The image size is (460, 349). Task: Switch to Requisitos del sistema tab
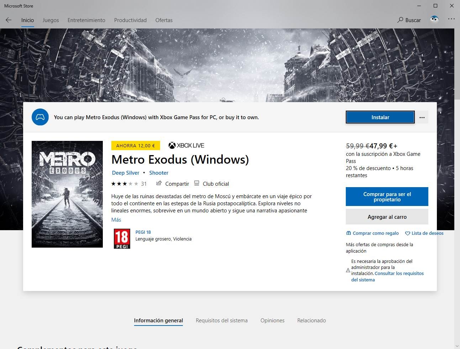222,321
